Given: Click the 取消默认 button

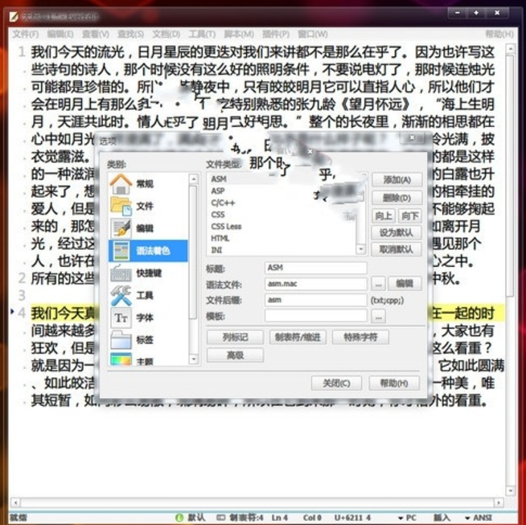Looking at the screenshot, I should click(397, 249).
